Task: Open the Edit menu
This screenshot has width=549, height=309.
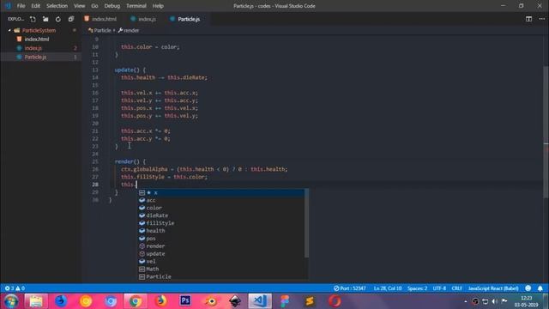Action: tap(36, 6)
